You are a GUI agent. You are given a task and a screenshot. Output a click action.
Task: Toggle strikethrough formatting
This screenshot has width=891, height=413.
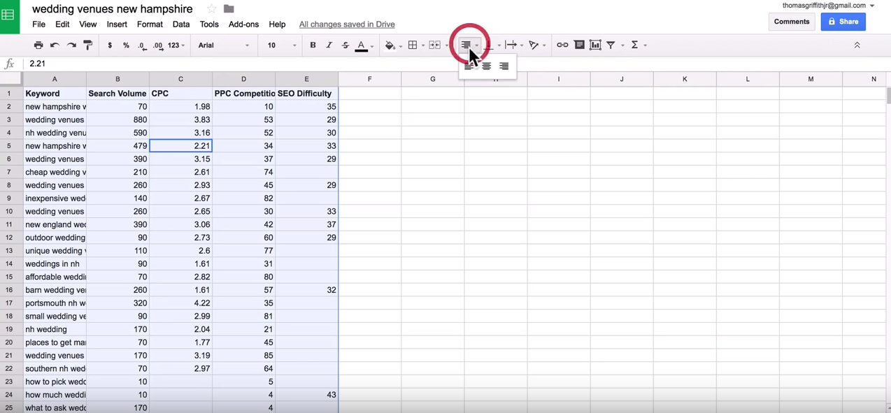point(345,45)
